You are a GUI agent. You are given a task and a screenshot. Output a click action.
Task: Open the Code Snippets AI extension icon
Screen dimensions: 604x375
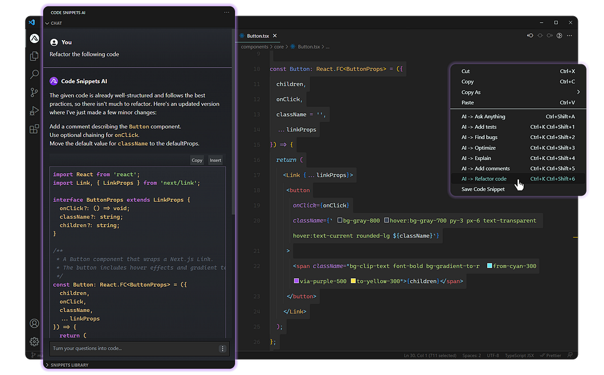click(x=34, y=37)
